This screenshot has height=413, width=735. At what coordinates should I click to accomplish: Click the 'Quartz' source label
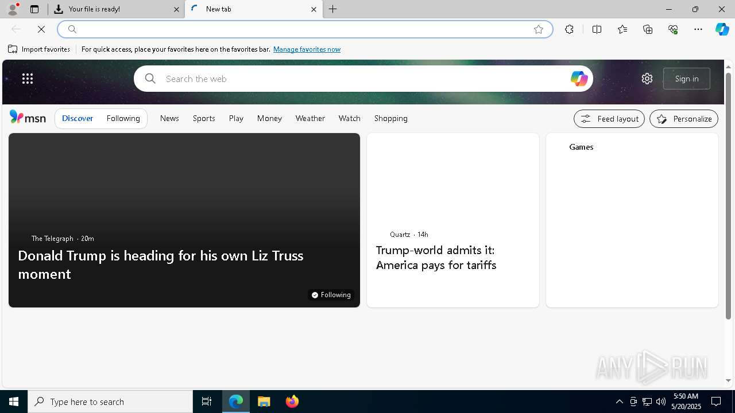400,235
